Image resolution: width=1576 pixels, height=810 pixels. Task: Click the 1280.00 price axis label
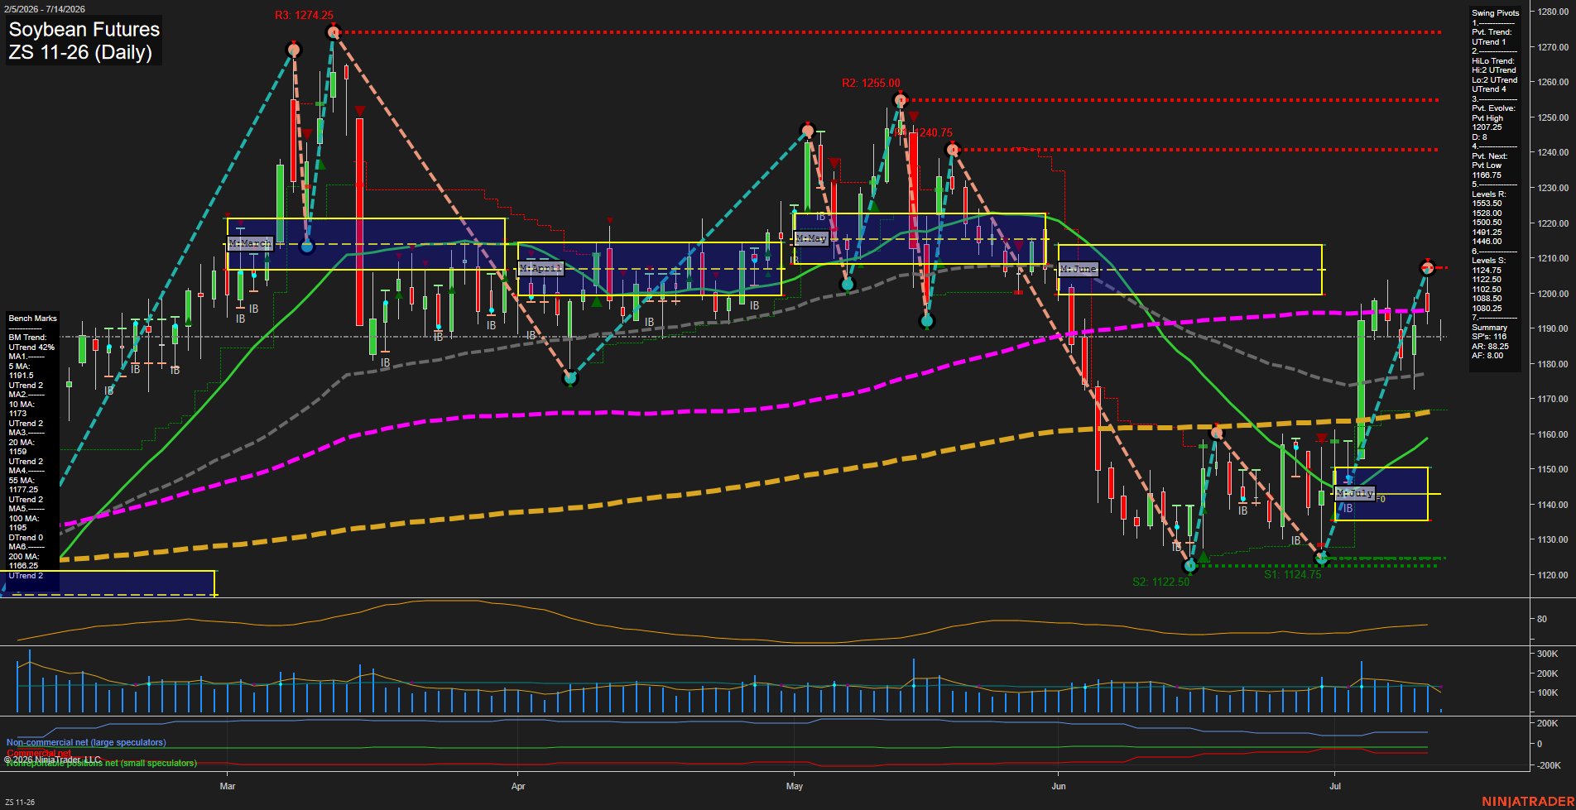click(x=1553, y=12)
